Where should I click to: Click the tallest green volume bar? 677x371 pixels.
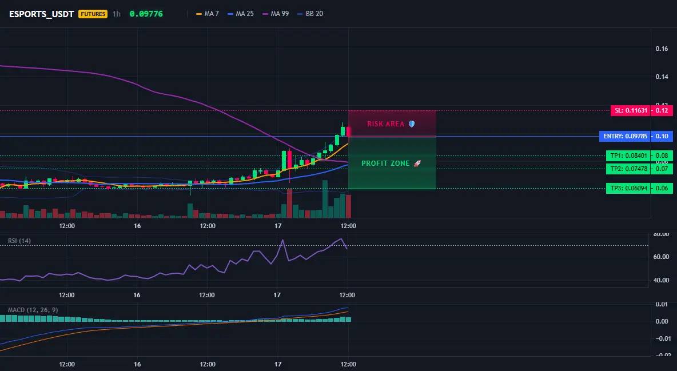click(325, 199)
